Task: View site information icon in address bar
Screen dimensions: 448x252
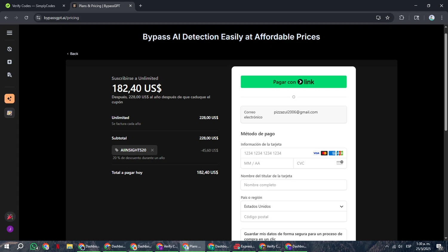Action: 38,18
